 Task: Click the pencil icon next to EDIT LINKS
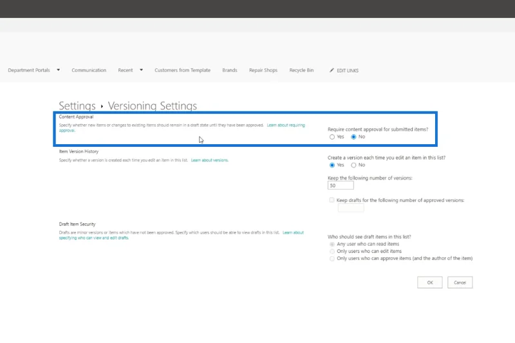coord(332,70)
